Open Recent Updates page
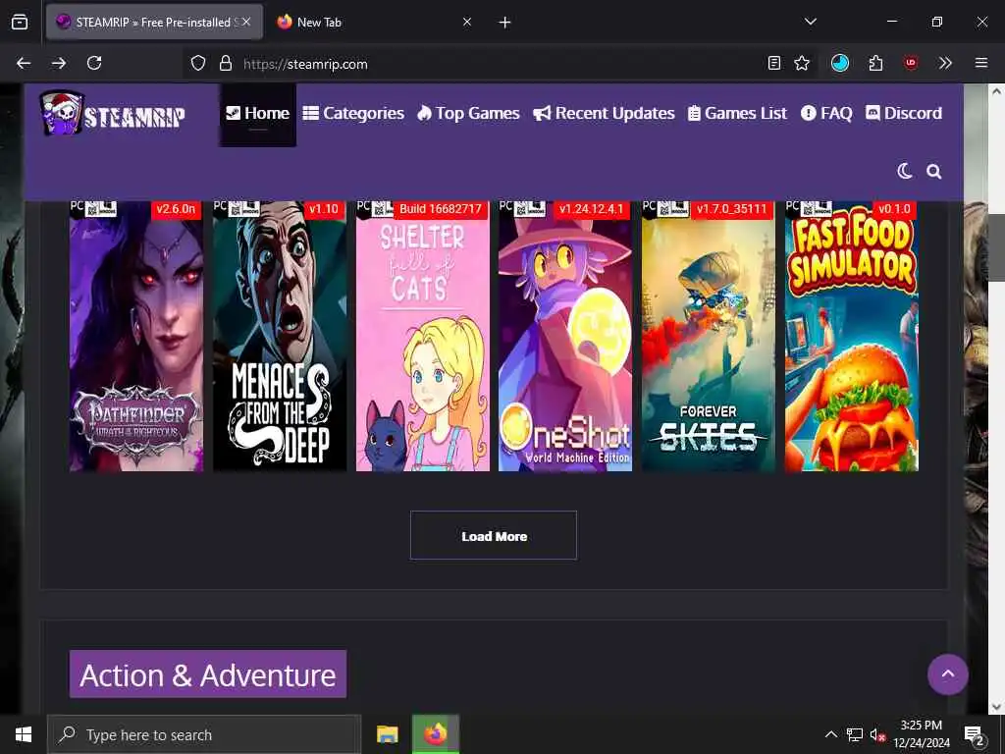 pyautogui.click(x=604, y=114)
